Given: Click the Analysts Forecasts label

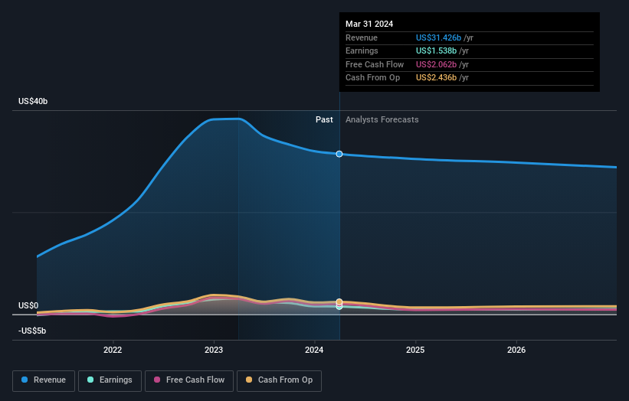Looking at the screenshot, I should [382, 120].
